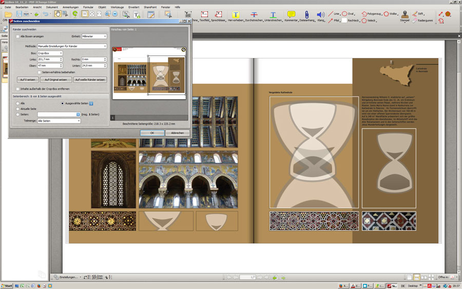Screen dimensions: 462x289
Task: Select the 'Aktuelle Seite' radio button
Action: 18,109
